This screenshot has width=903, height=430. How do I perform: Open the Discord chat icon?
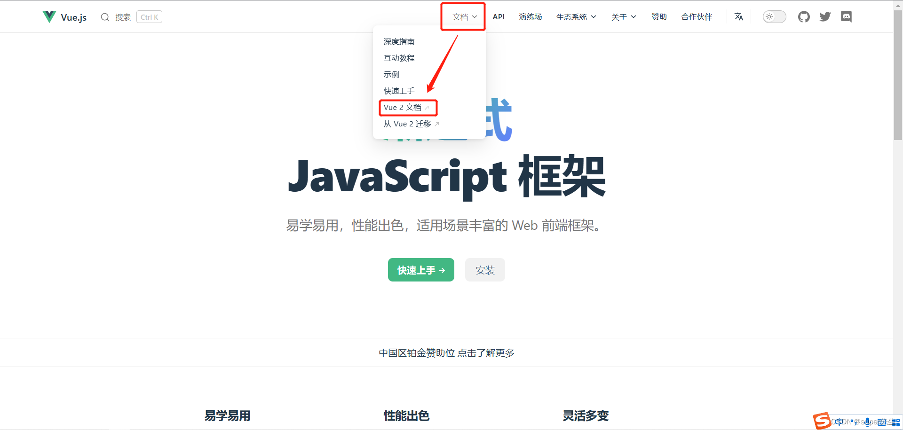(846, 17)
